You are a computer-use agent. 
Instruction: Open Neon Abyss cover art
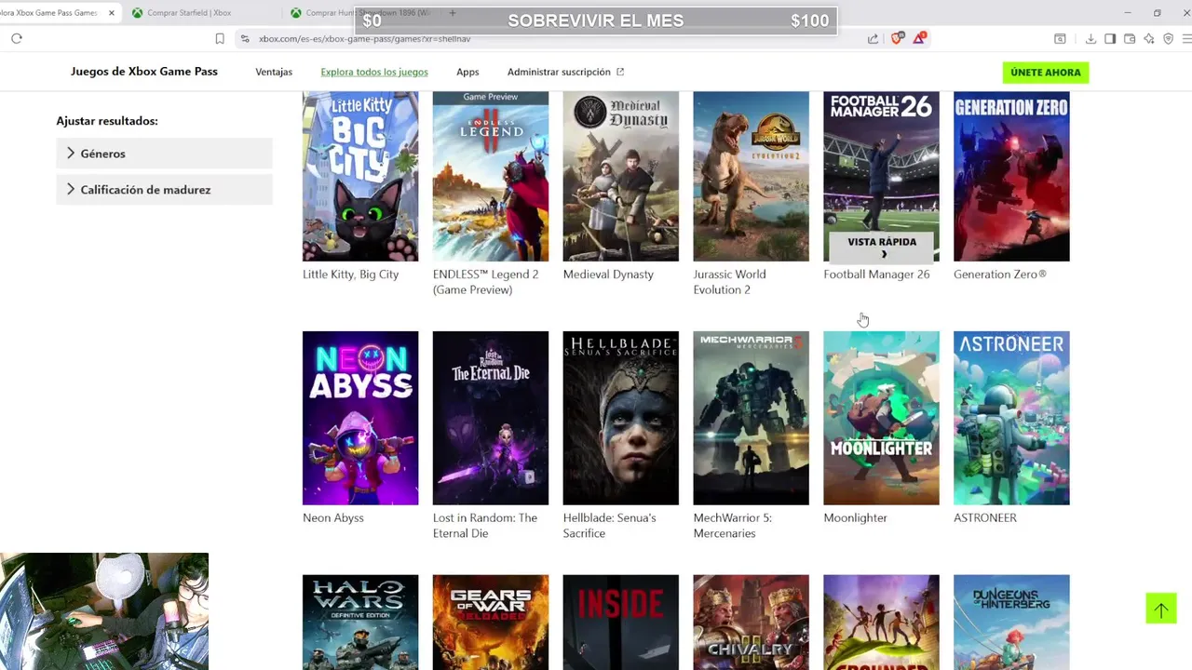click(360, 418)
